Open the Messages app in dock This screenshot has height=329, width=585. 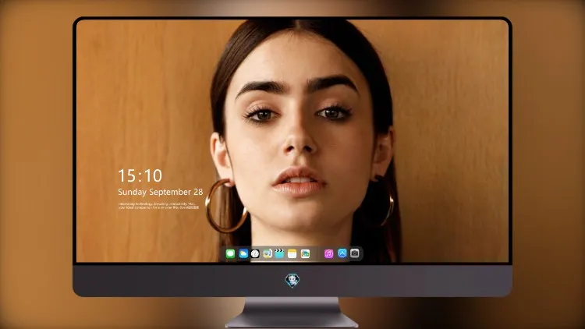(x=230, y=253)
